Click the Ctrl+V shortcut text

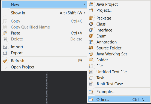coord(77,33)
